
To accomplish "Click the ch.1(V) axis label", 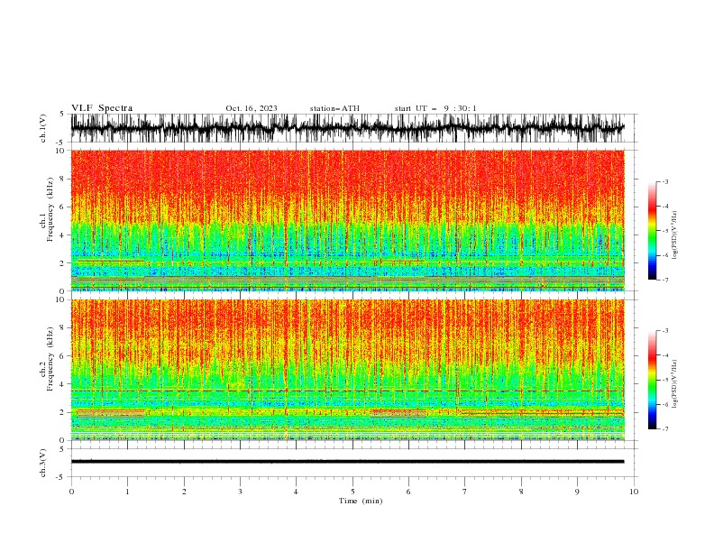I will click(43, 128).
